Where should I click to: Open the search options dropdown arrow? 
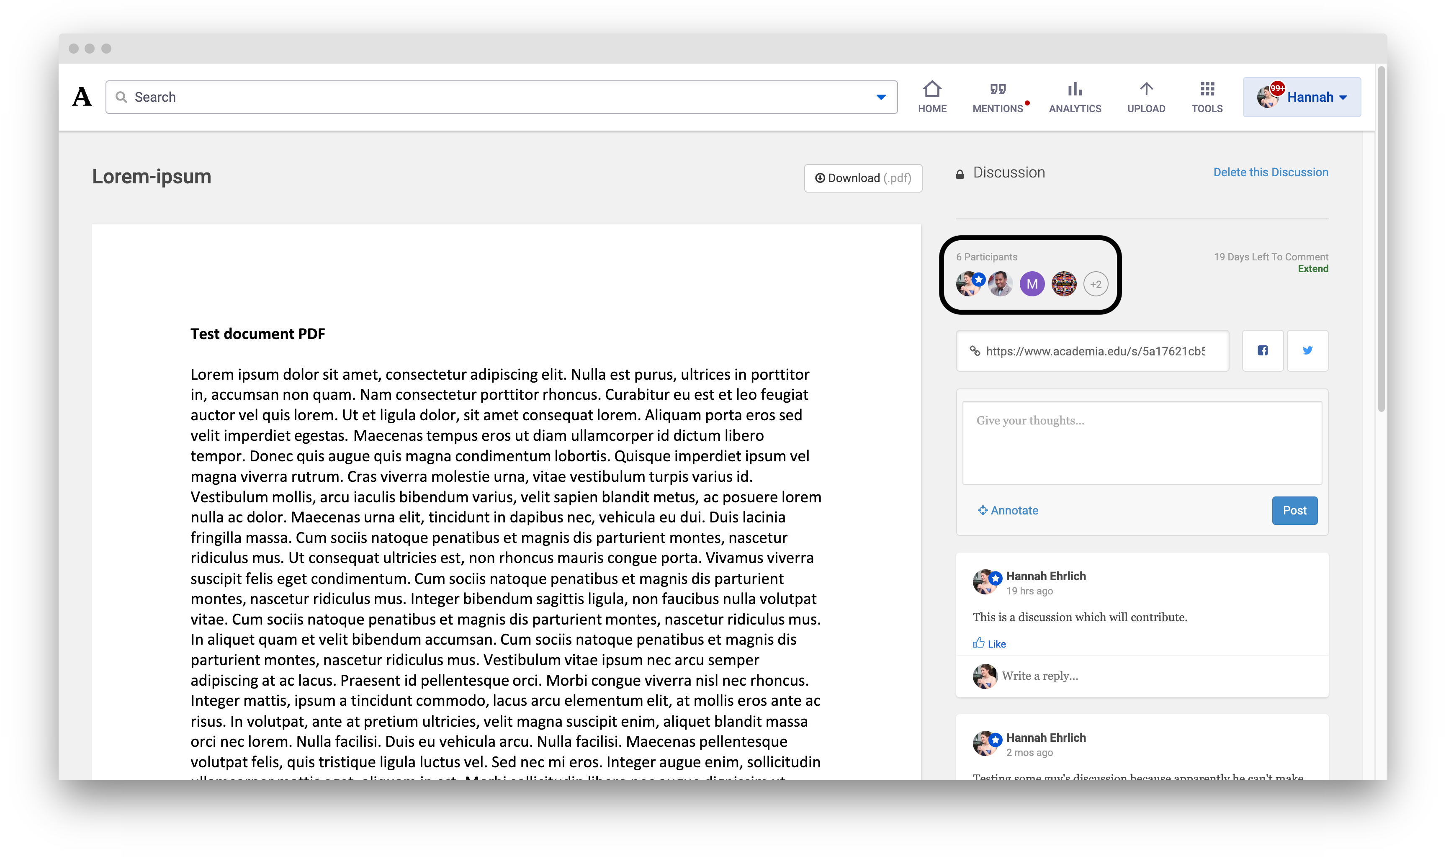coord(881,97)
